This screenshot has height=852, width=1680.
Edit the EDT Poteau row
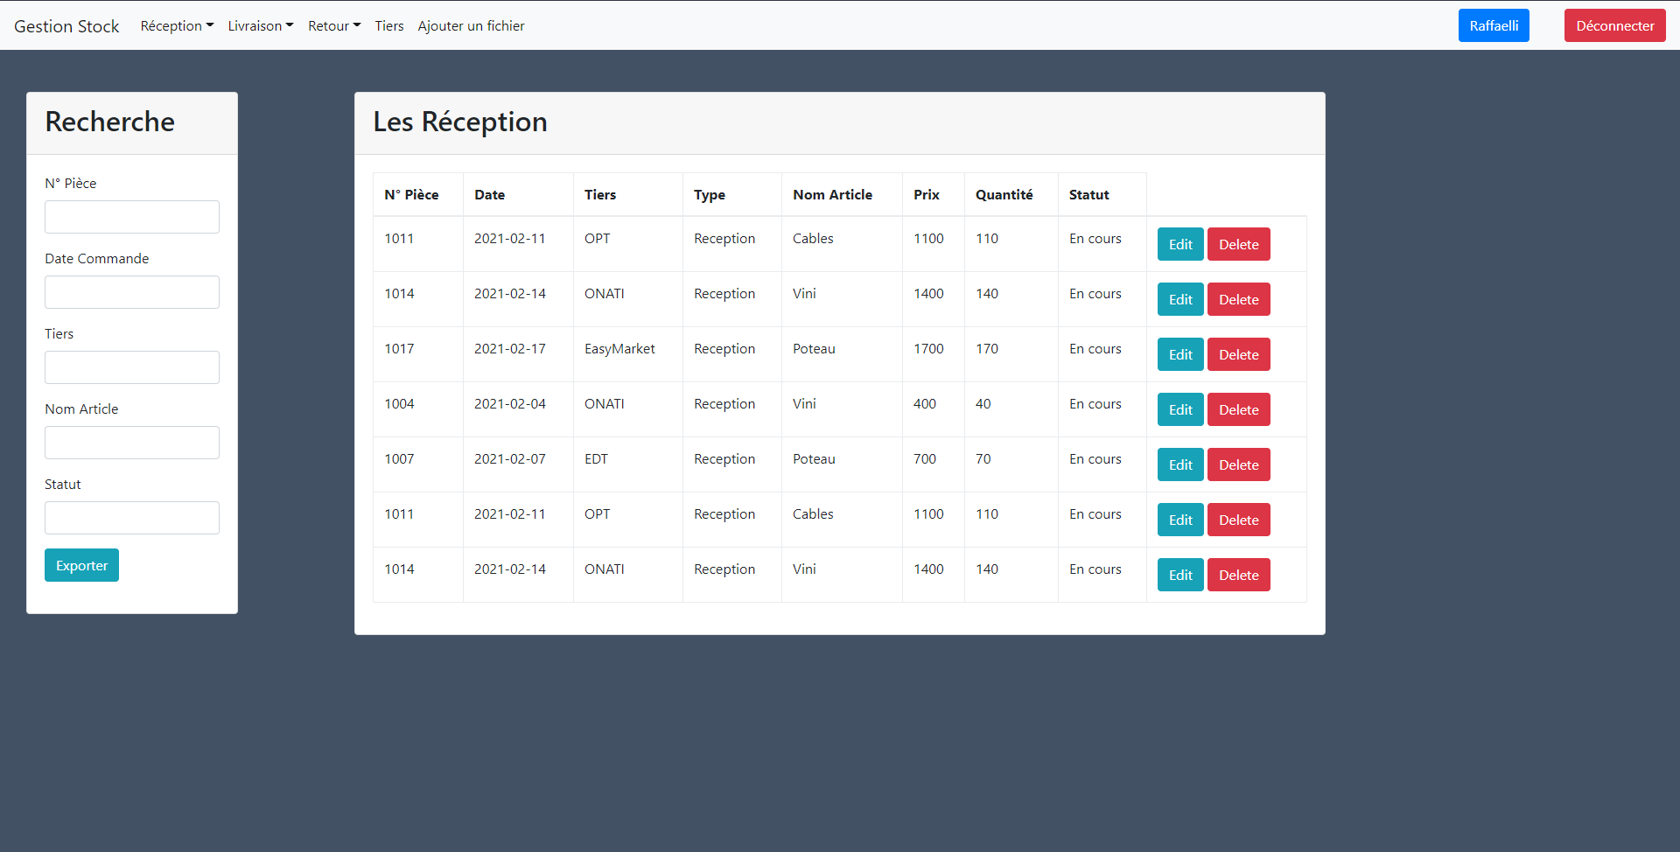pos(1179,464)
